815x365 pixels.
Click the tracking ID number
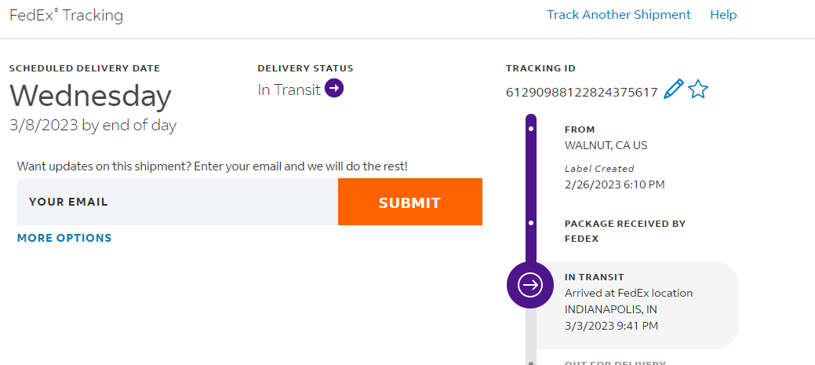(x=581, y=93)
